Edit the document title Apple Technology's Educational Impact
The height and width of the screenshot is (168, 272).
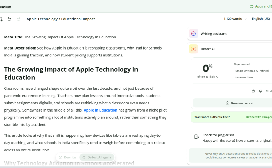click(61, 19)
